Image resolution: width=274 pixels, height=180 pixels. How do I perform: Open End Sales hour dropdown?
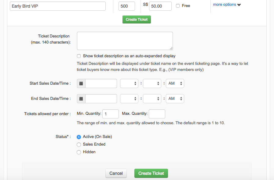click(x=129, y=99)
